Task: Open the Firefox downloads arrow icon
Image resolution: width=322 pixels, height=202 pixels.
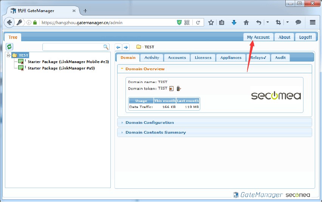Action: click(234, 23)
